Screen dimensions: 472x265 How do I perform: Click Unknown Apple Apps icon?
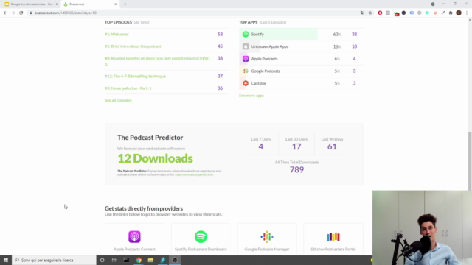[x=246, y=46]
